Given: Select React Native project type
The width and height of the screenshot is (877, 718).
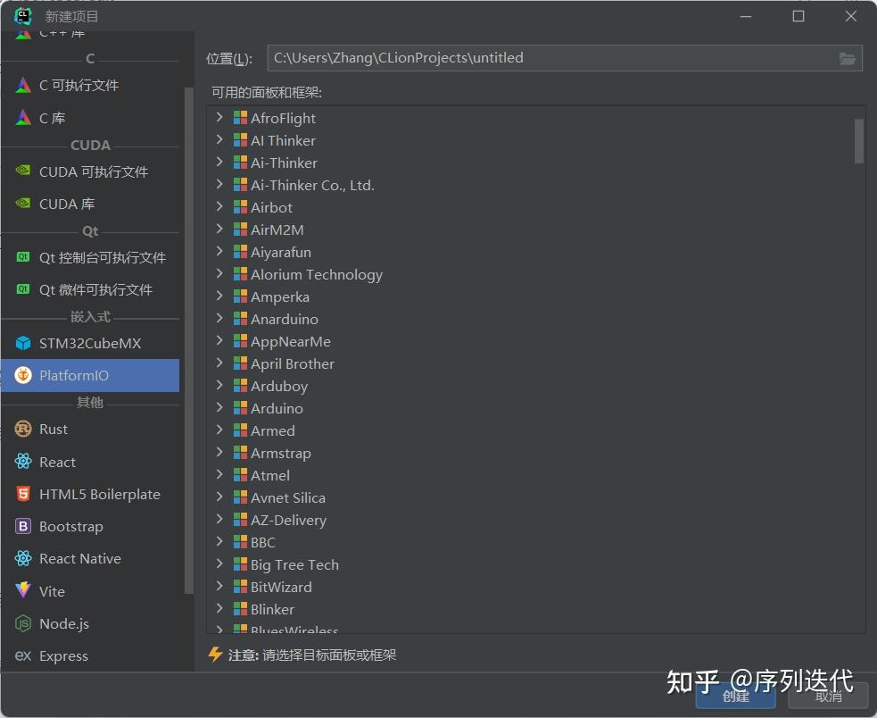Looking at the screenshot, I should point(90,558).
